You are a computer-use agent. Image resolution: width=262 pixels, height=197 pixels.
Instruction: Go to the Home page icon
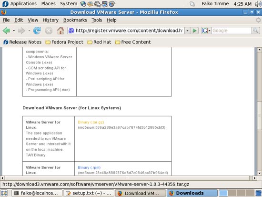tap(60, 31)
